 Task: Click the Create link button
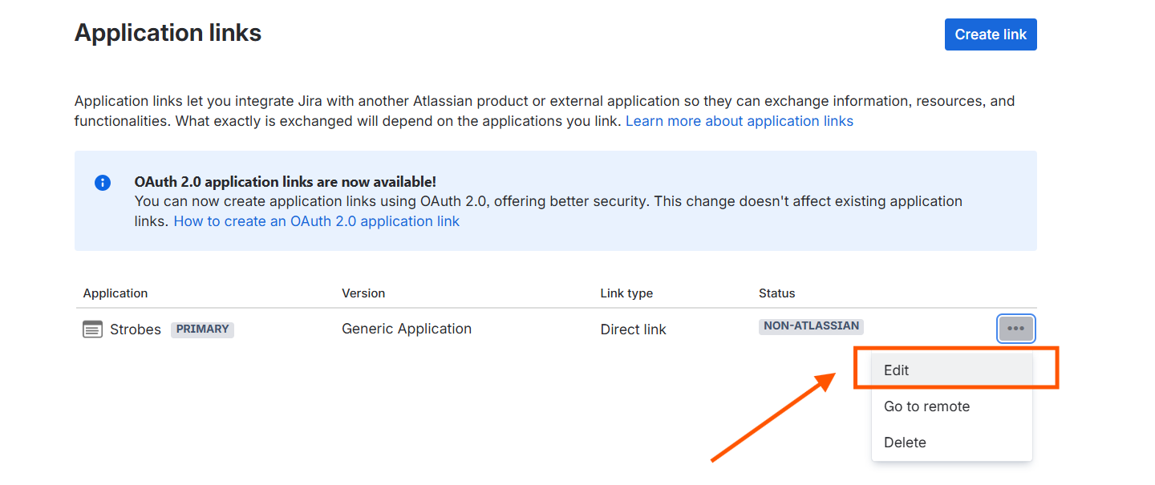pyautogui.click(x=991, y=34)
